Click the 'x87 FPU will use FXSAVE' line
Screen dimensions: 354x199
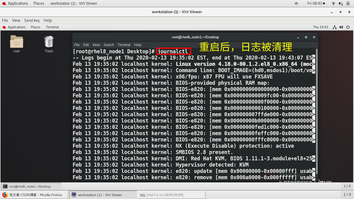173,77
